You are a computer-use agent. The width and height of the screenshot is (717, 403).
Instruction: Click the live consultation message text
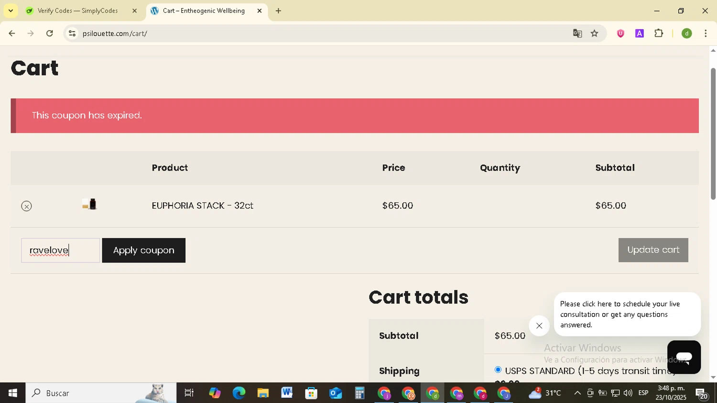tap(620, 314)
